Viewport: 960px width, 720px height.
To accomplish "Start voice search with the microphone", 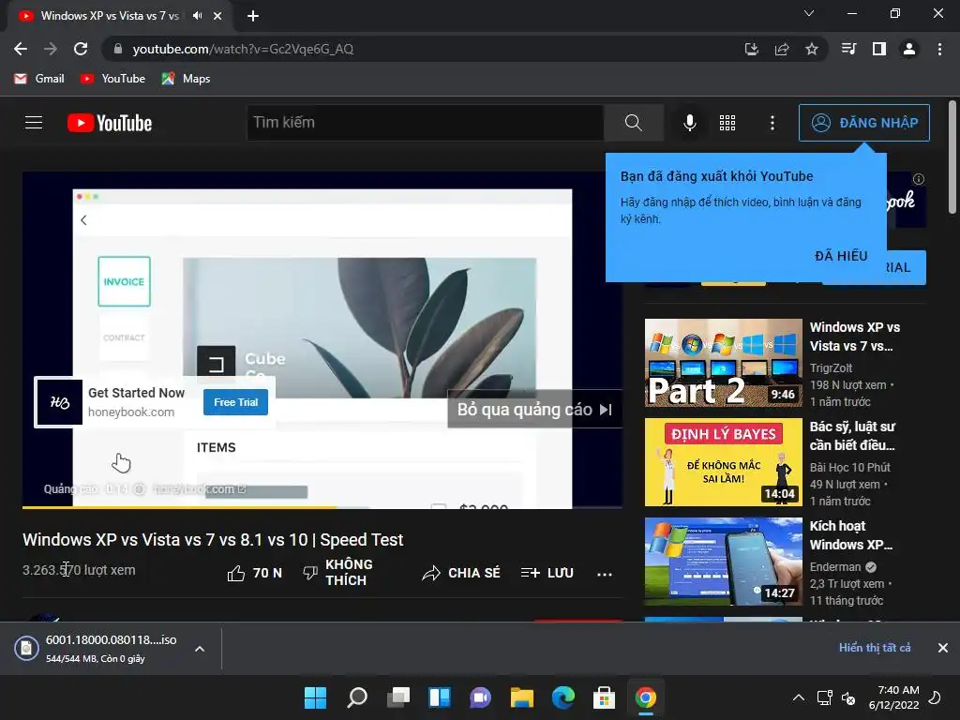I will 689,123.
